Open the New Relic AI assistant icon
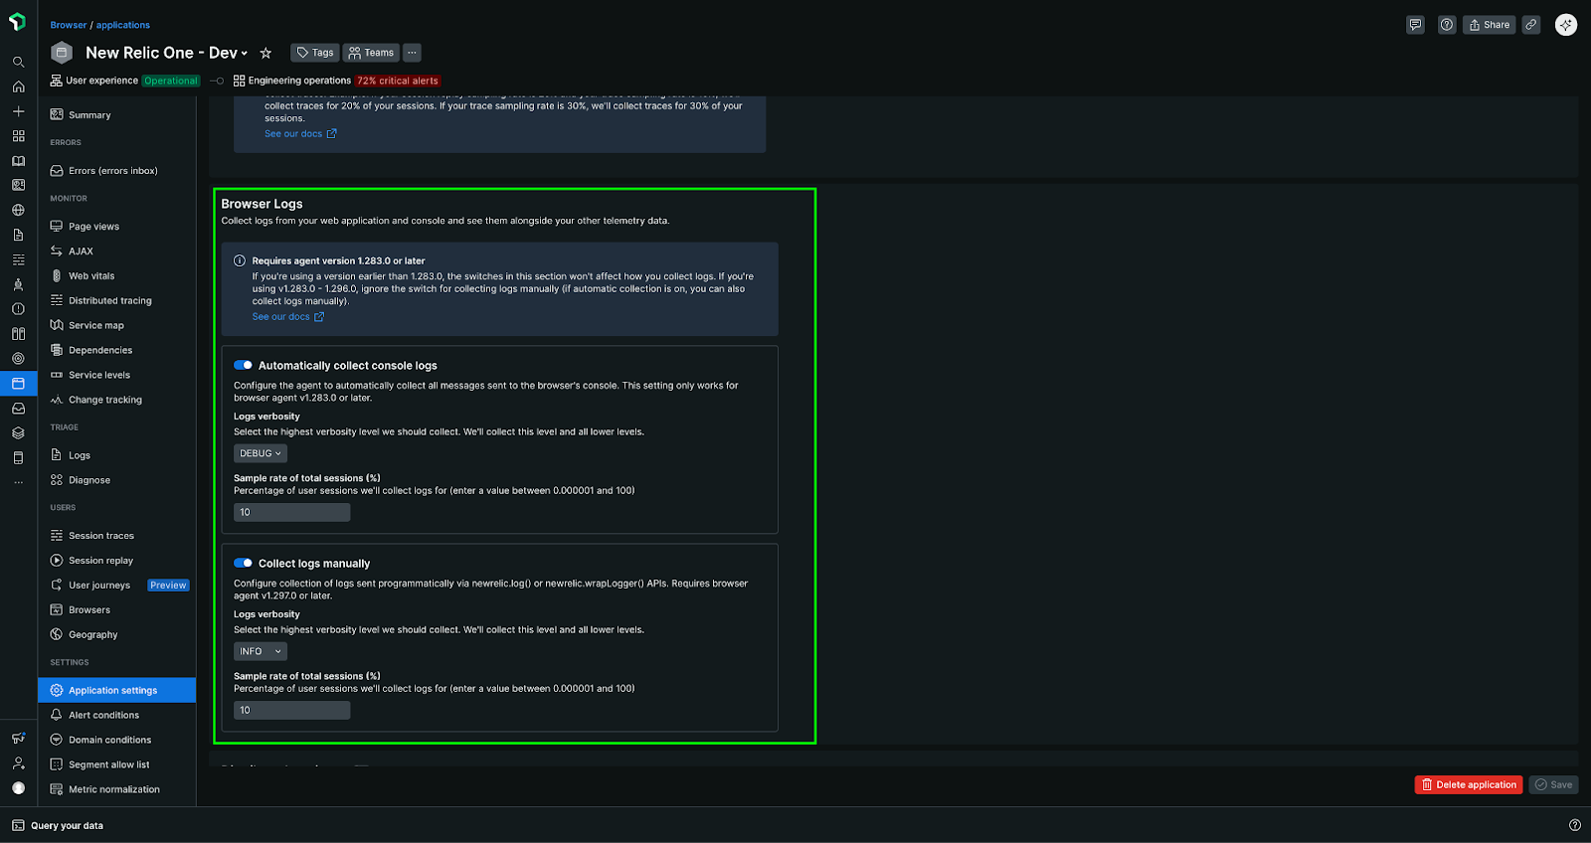 [x=1566, y=25]
